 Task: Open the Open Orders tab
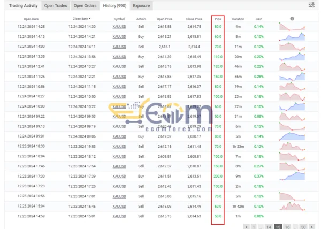[85, 6]
